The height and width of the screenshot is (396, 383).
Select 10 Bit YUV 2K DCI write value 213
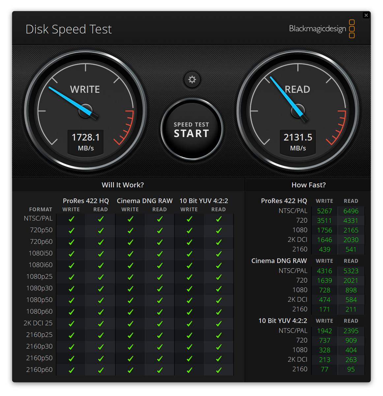point(324,359)
